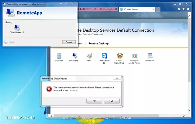
Task: Switch to the Remote Desktop tab
Action: coord(98,43)
